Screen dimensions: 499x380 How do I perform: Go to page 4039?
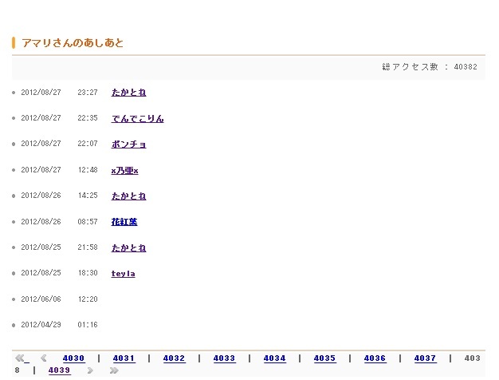[x=59, y=370]
